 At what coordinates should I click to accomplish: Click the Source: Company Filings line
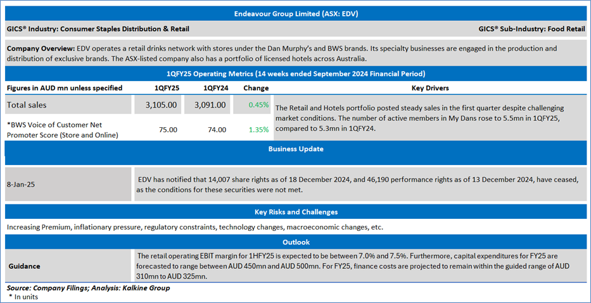pos(88,288)
